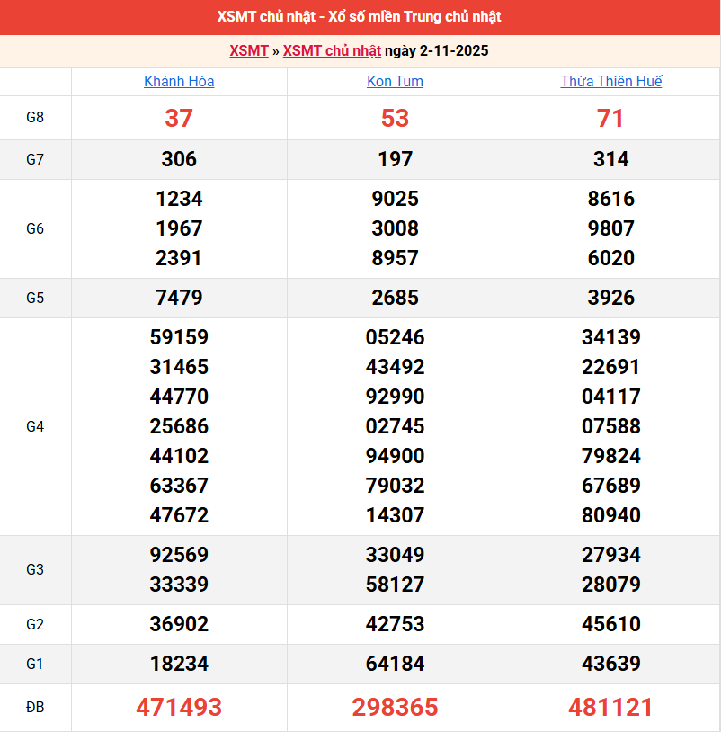
Task: Click the page title header banner
Action: click(x=360, y=17)
